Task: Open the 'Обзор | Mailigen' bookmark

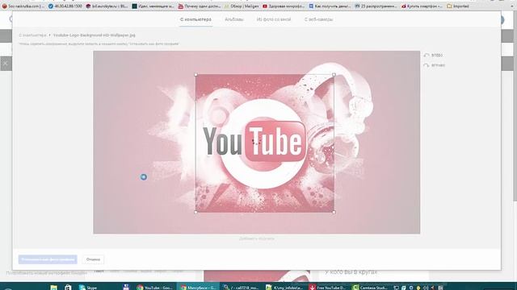Action: [242, 6]
